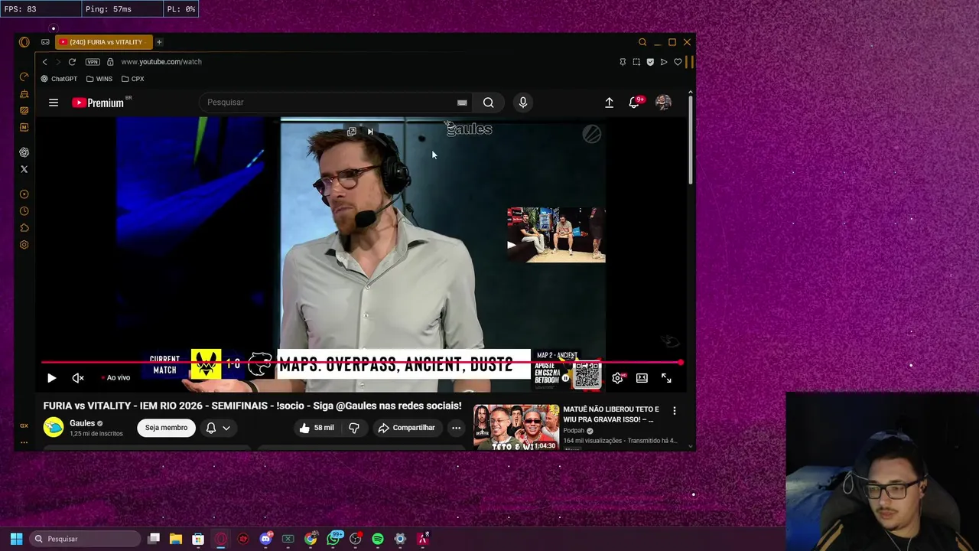979x551 pixels.
Task: View site security lock information
Action: (110, 62)
